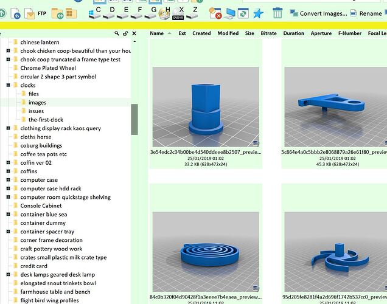
Task: Sort by the Bitrate column
Action: [268, 33]
